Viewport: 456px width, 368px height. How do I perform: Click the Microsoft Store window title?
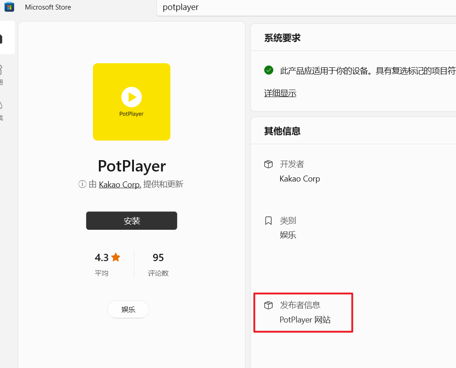(x=48, y=7)
